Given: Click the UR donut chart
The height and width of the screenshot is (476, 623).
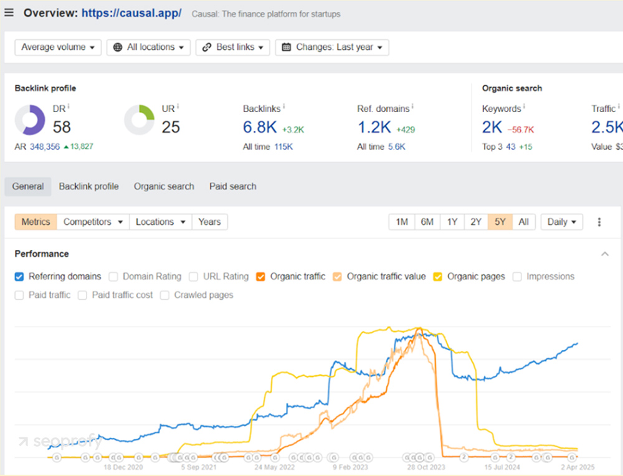Looking at the screenshot, I should point(139,120).
